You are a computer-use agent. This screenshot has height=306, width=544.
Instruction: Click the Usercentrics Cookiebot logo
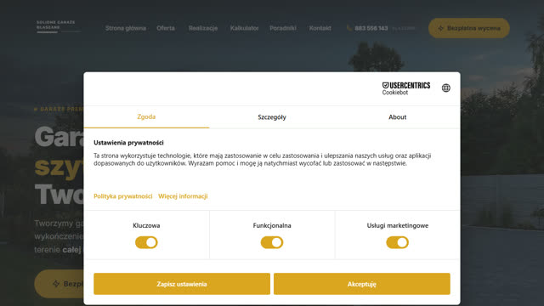click(406, 88)
